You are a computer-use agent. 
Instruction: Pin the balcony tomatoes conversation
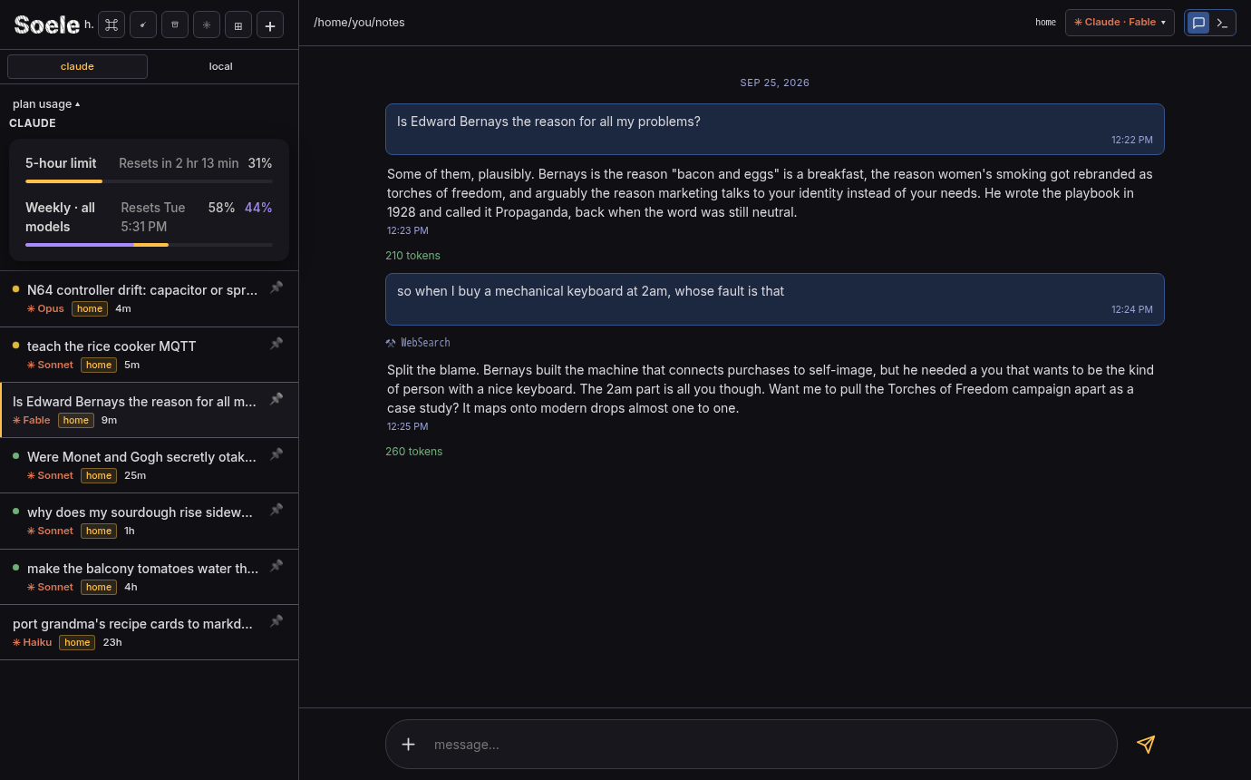[x=276, y=565]
